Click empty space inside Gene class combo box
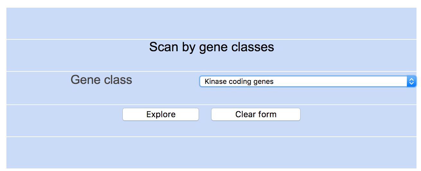Viewport: 421px width, 171px height. pyautogui.click(x=337, y=81)
